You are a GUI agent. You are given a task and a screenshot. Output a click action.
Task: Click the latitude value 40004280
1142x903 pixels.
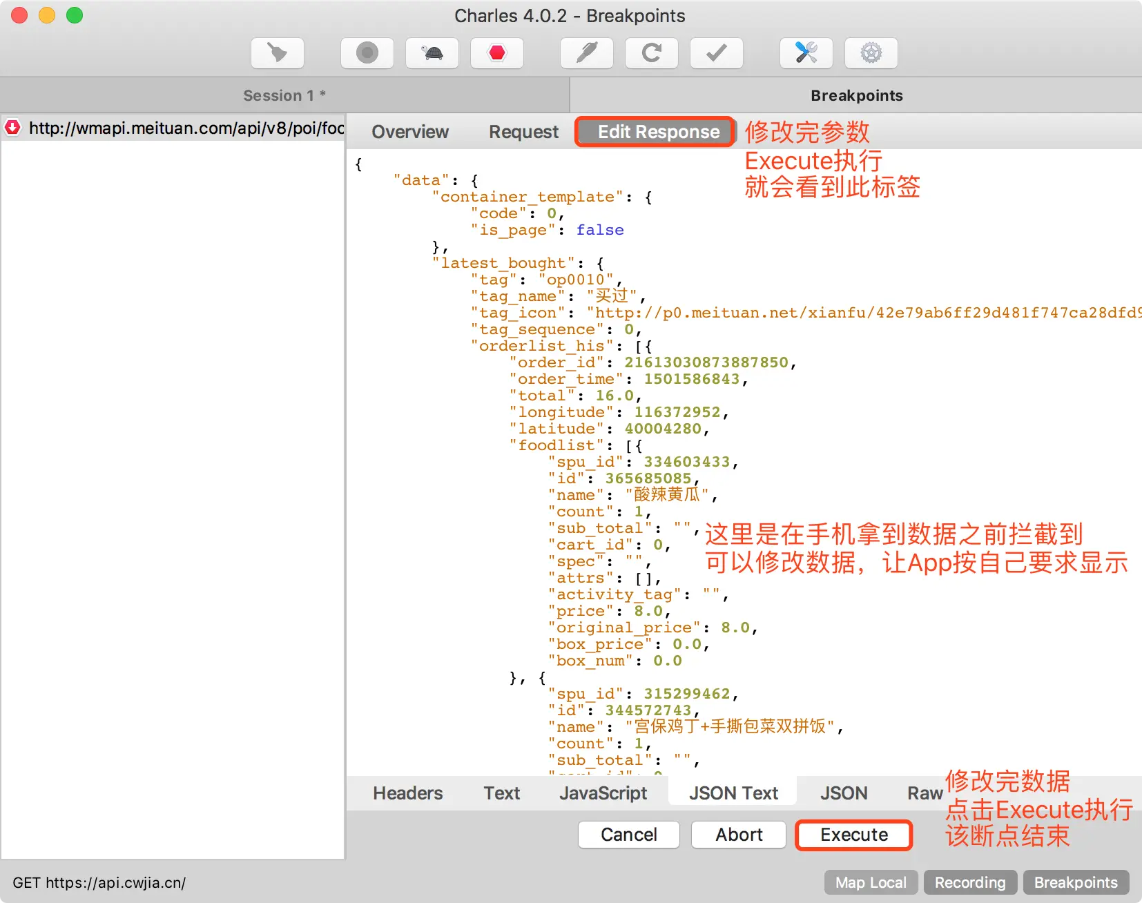point(663,429)
